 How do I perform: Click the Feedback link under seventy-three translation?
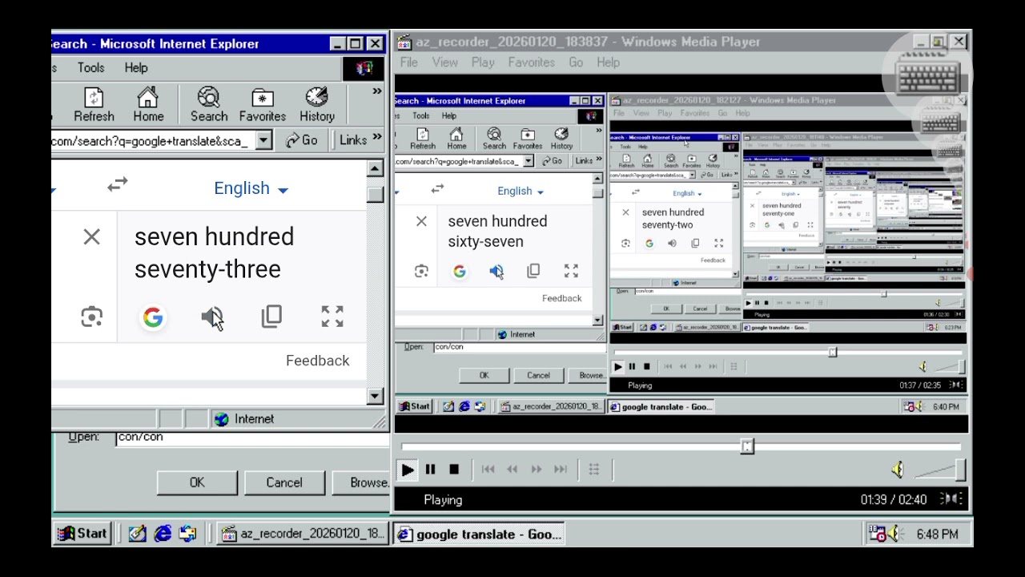[318, 361]
